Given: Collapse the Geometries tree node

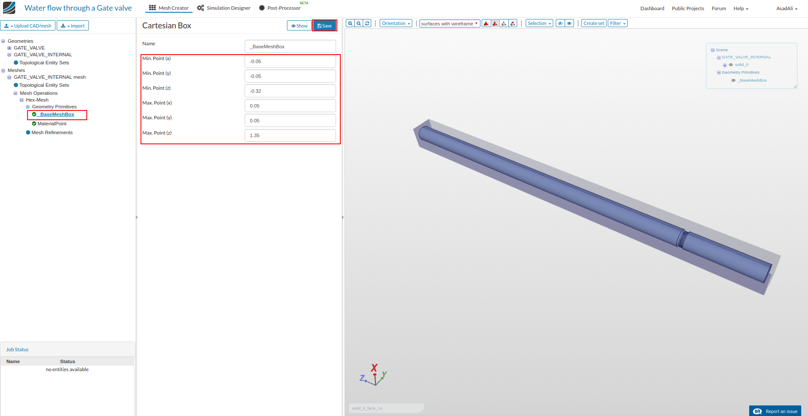Looking at the screenshot, I should pos(3,41).
